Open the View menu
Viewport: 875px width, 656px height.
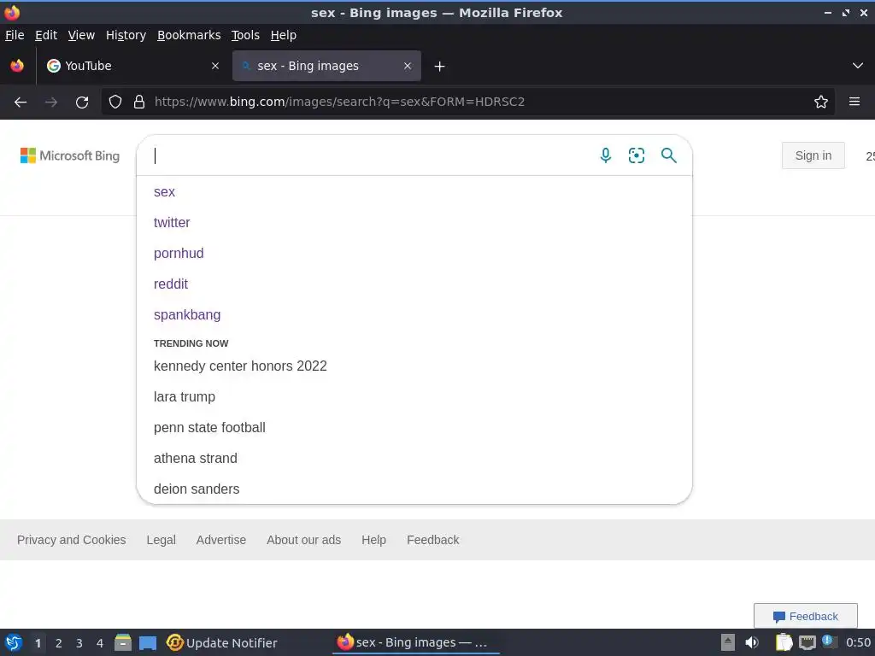pyautogui.click(x=81, y=35)
